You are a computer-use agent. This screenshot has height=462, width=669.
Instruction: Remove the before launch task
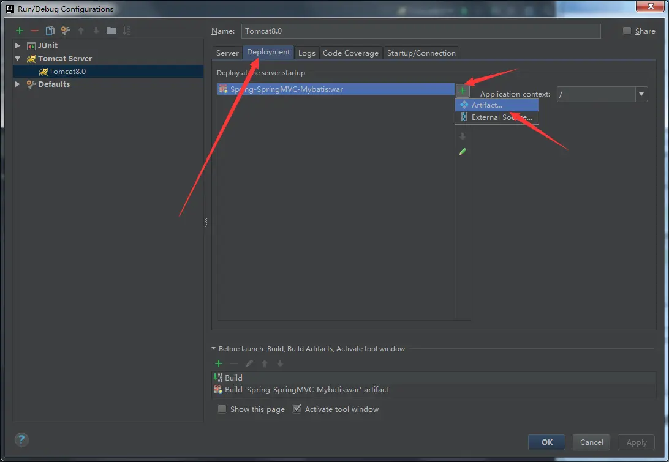coord(234,363)
